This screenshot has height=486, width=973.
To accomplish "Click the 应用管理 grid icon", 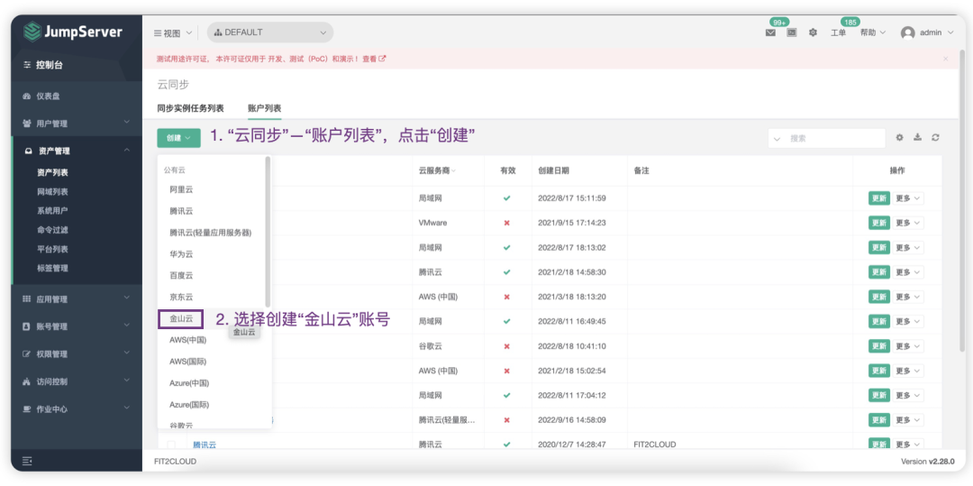I will point(27,299).
